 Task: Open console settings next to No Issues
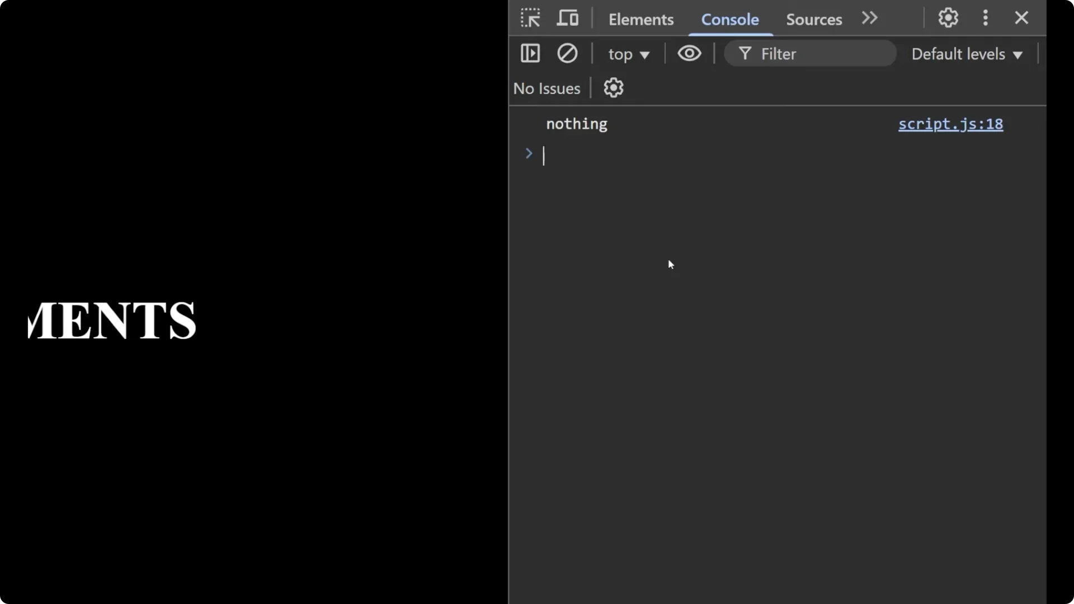(x=614, y=88)
